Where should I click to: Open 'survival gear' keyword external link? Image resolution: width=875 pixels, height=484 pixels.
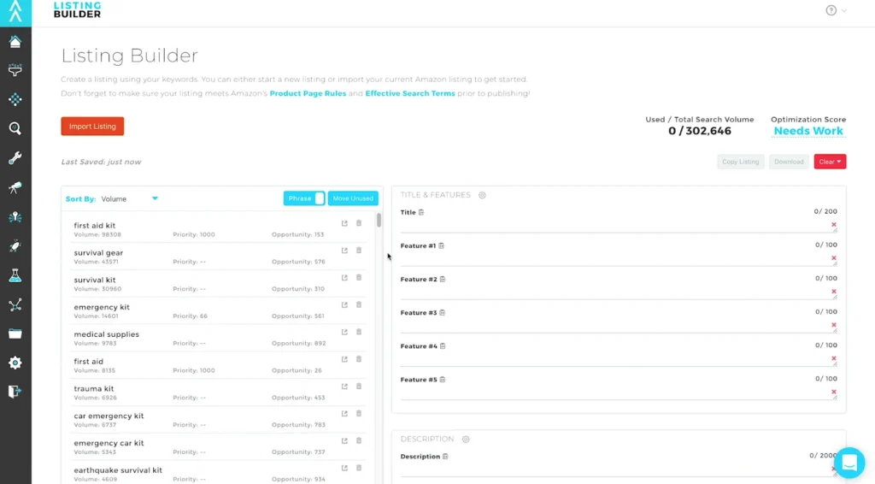[x=344, y=250]
